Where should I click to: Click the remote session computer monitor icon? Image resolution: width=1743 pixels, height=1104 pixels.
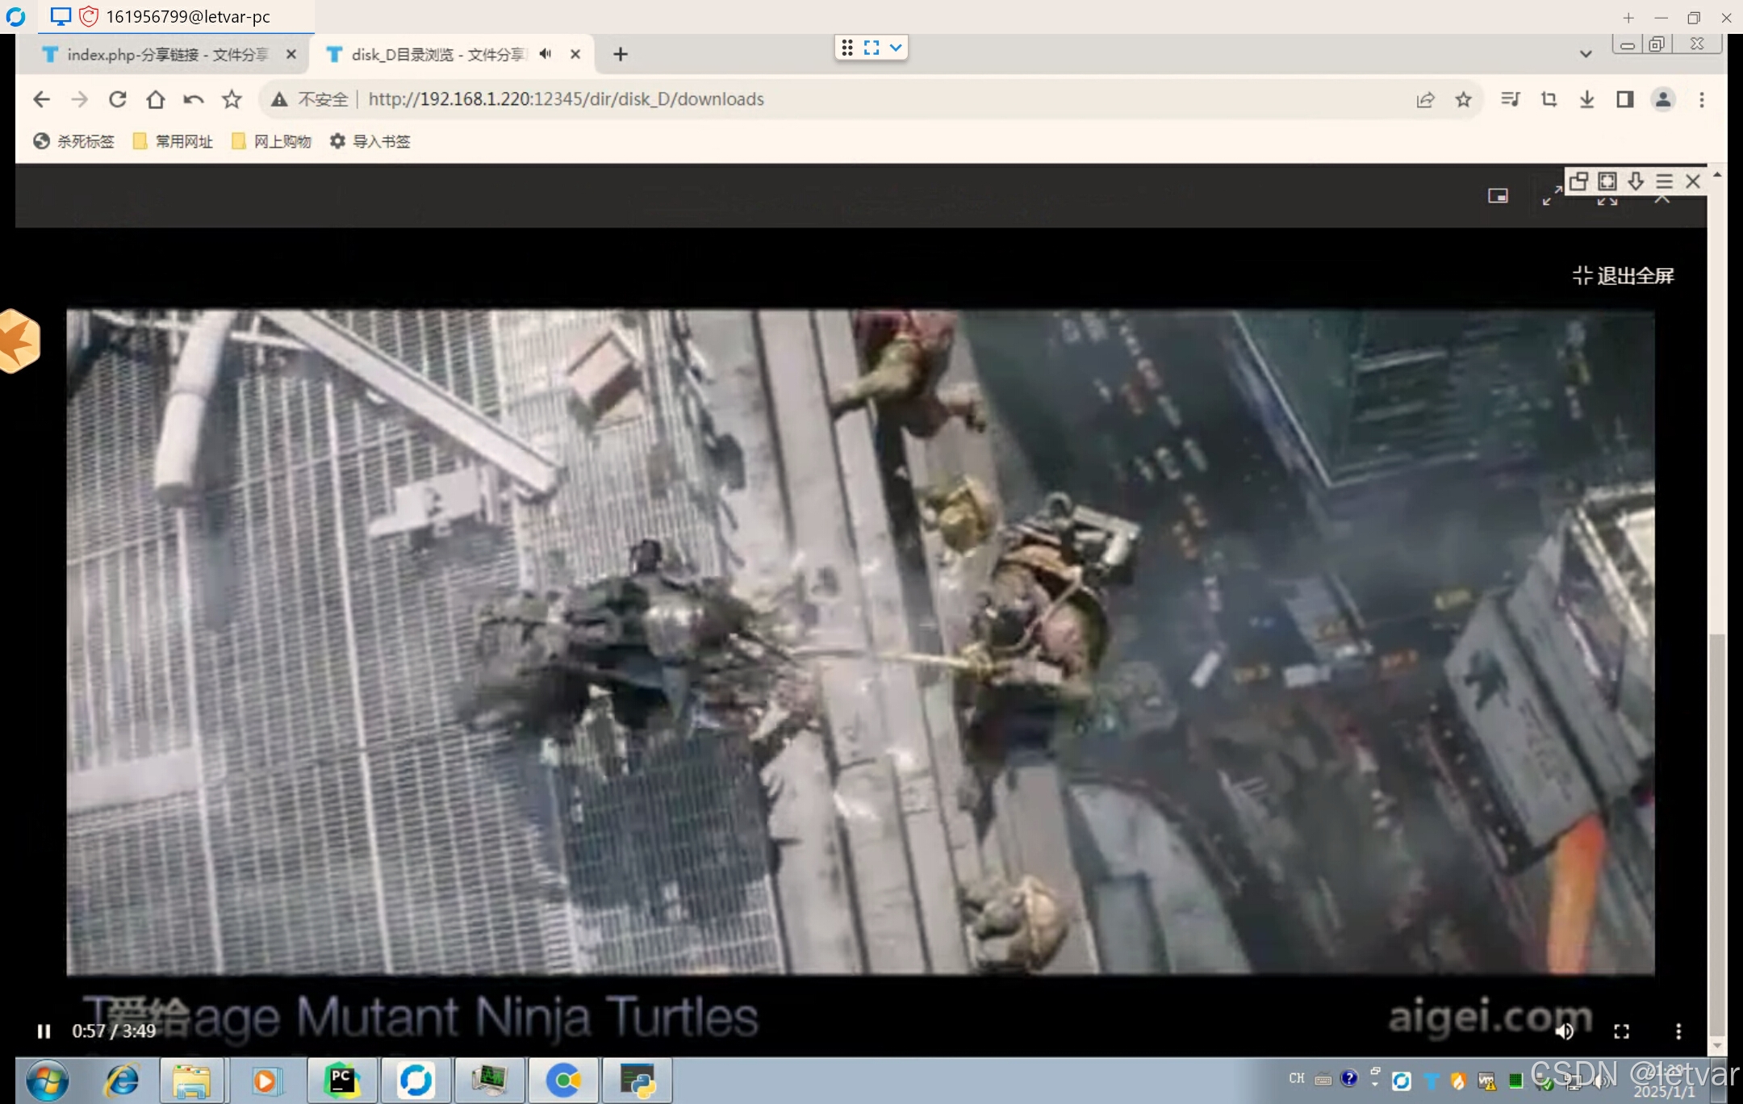coord(61,16)
